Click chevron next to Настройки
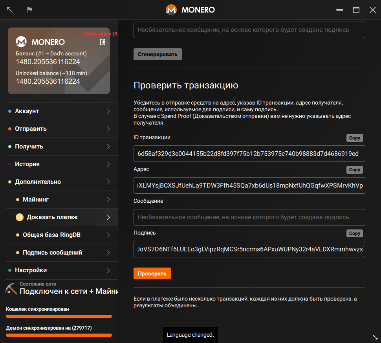The height and width of the screenshot is (343, 381). click(108, 270)
